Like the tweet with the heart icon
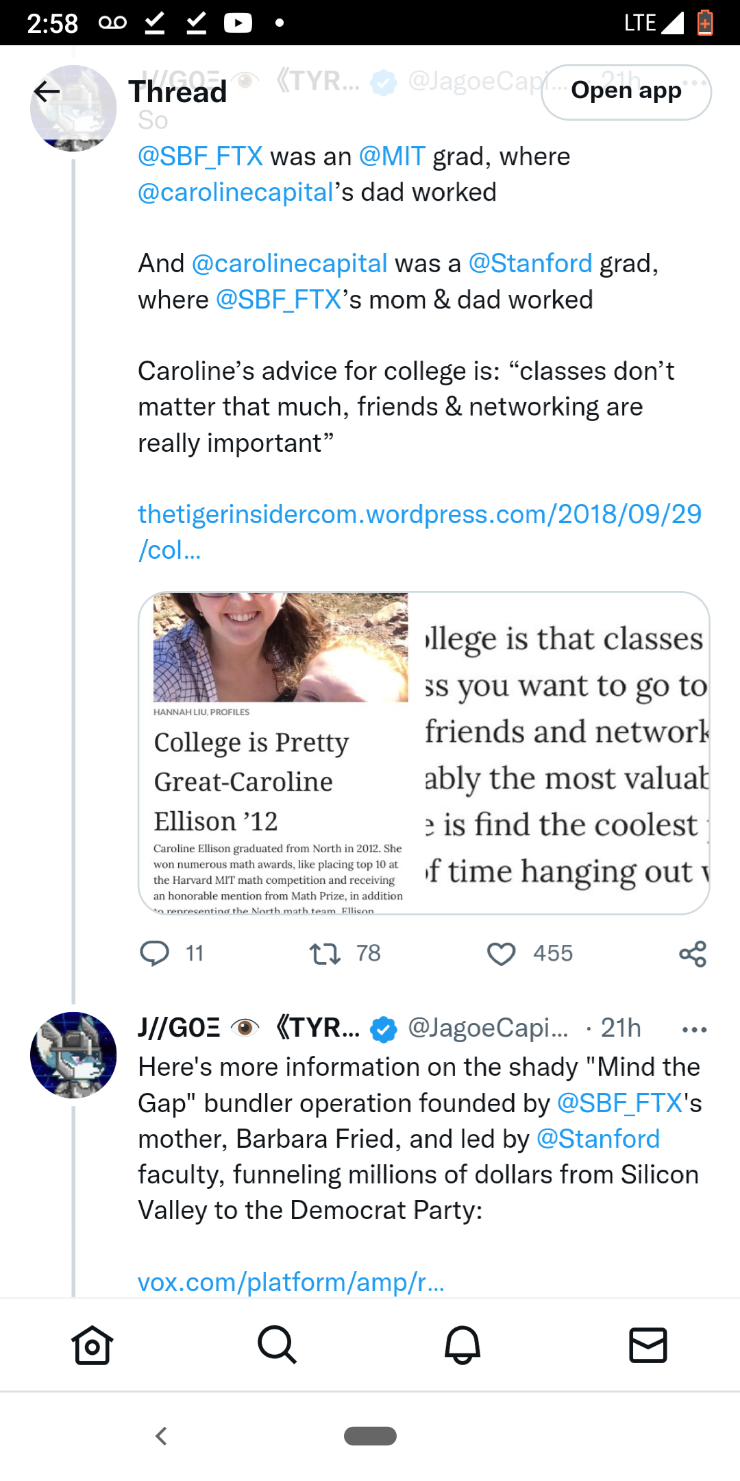This screenshot has height=1481, width=740. (501, 954)
